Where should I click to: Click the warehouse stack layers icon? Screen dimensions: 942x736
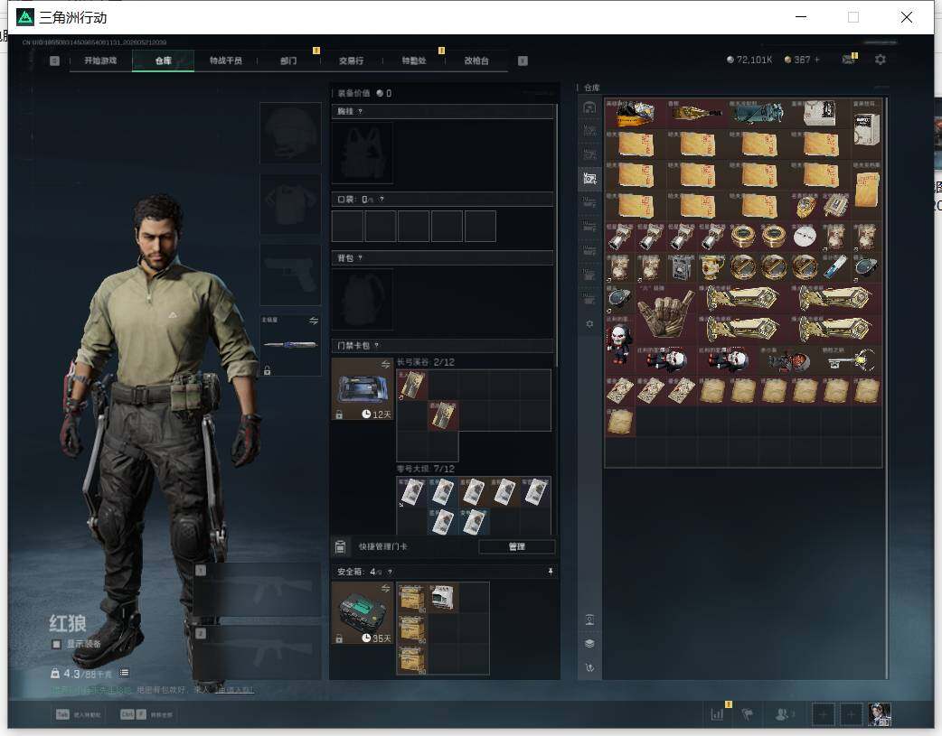[x=589, y=644]
